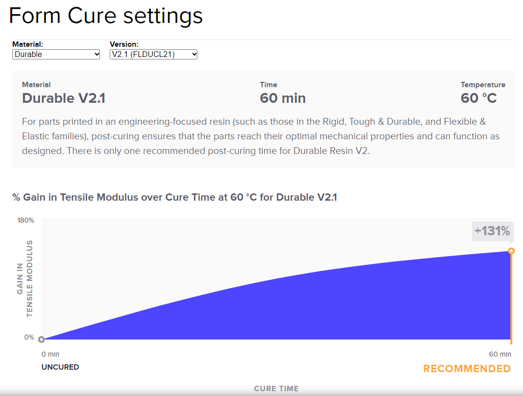This screenshot has height=396, width=523.
Task: Click the Durable V2.1 material name
Action: point(63,98)
